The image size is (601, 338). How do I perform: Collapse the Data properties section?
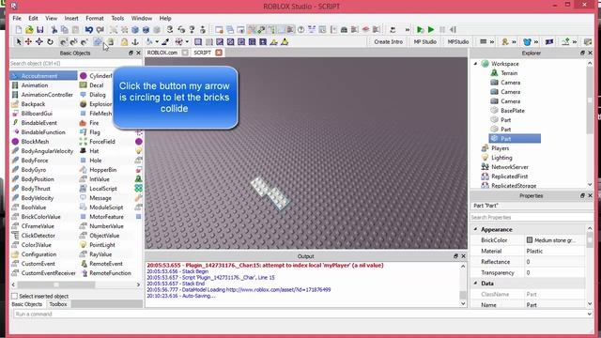coord(476,284)
